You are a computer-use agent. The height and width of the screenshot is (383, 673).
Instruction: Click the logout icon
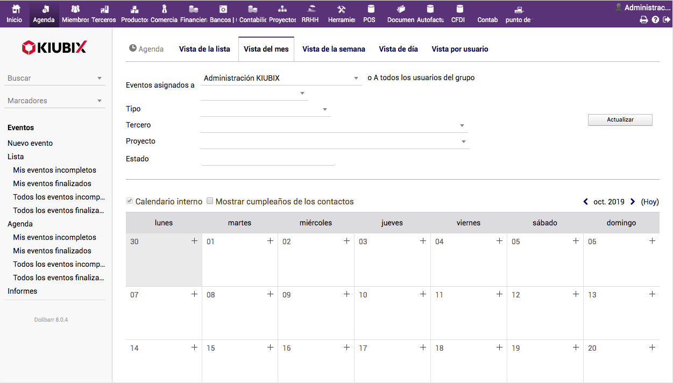coord(667,20)
